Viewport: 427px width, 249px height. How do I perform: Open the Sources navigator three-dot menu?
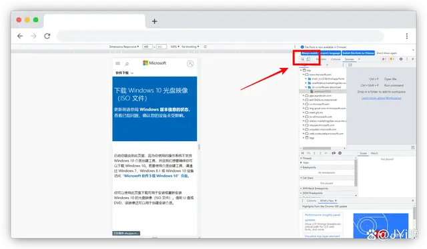[x=343, y=65]
